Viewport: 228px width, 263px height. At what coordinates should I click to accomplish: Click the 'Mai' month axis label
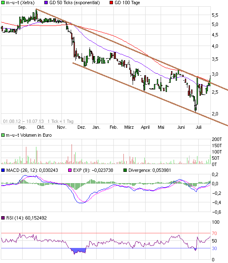coord(161,127)
